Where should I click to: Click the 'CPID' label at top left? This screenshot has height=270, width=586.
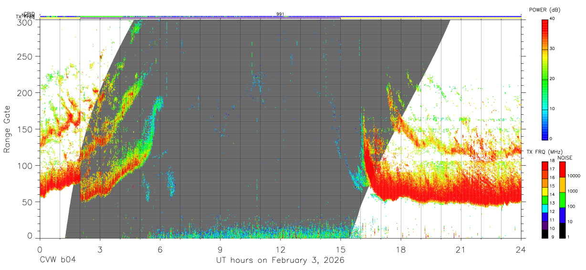(29, 14)
